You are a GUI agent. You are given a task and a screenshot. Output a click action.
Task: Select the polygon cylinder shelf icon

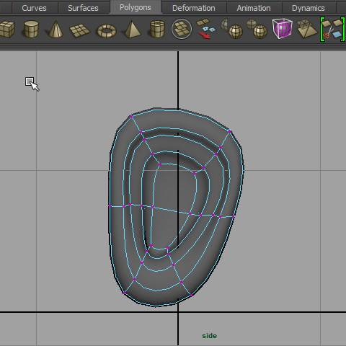[31, 30]
